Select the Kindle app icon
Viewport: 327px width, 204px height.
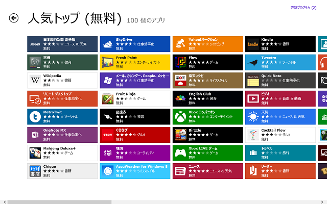click(x=253, y=44)
